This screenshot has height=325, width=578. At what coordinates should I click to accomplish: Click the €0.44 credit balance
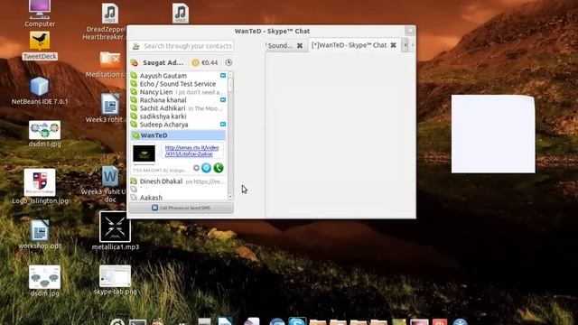tap(210, 62)
